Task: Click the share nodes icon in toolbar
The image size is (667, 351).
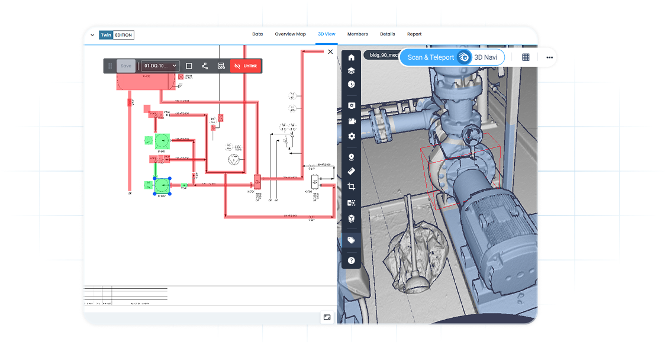Action: pyautogui.click(x=205, y=66)
